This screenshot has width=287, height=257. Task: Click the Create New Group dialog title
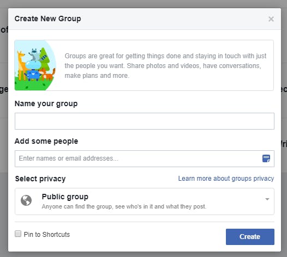[x=48, y=19]
